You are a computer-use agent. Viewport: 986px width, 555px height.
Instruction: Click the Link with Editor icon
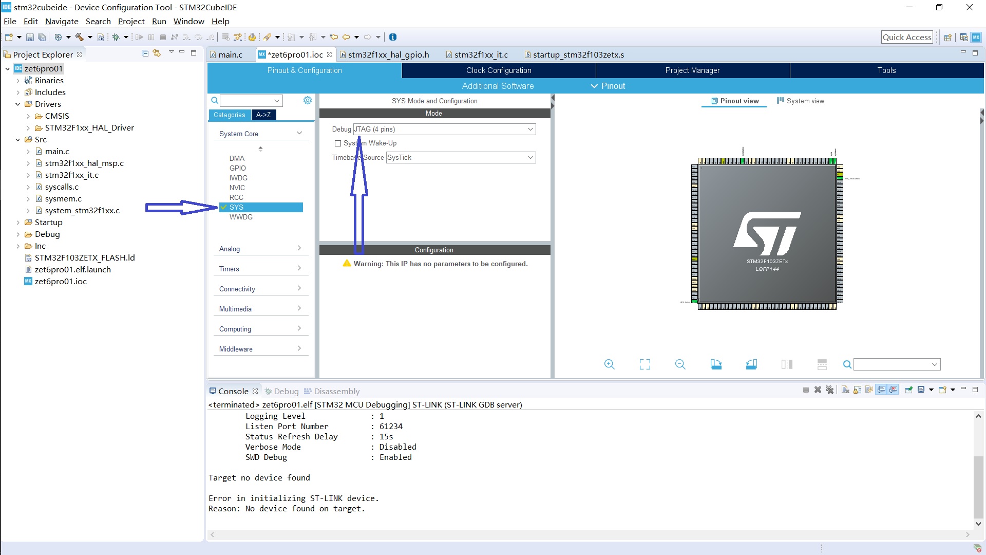click(157, 53)
